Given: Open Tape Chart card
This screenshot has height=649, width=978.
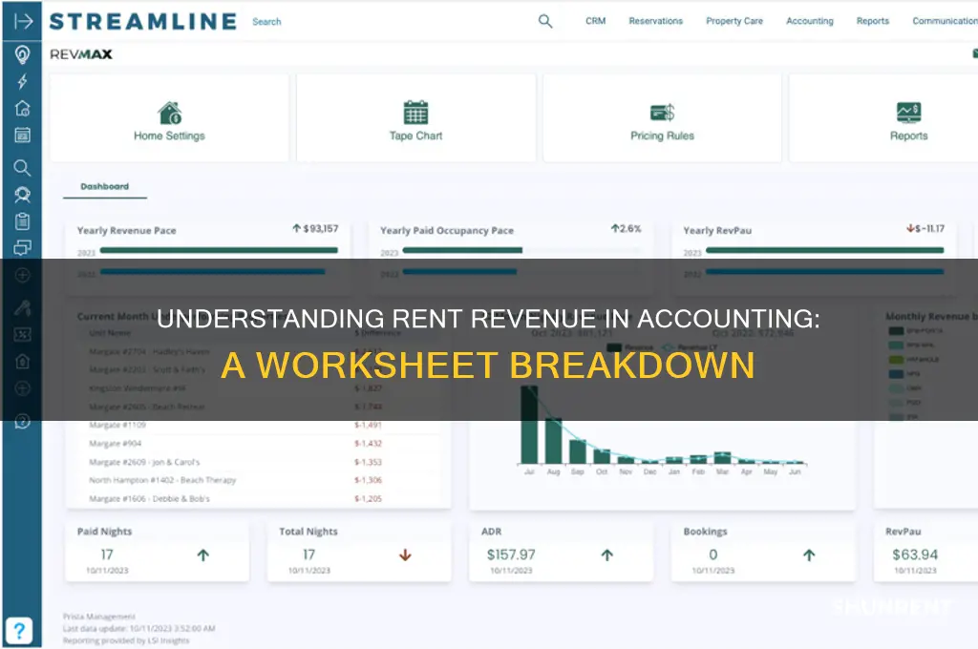Looking at the screenshot, I should pyautogui.click(x=415, y=117).
